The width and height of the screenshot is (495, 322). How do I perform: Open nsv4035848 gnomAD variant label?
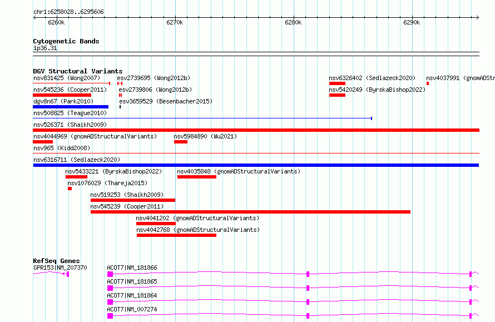point(239,171)
